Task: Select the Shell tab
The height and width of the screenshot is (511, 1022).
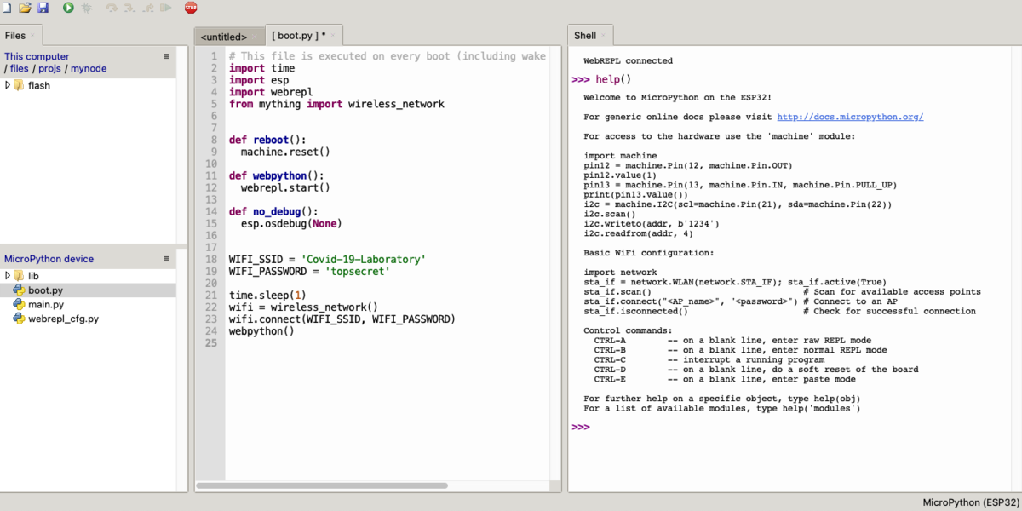Action: (585, 36)
